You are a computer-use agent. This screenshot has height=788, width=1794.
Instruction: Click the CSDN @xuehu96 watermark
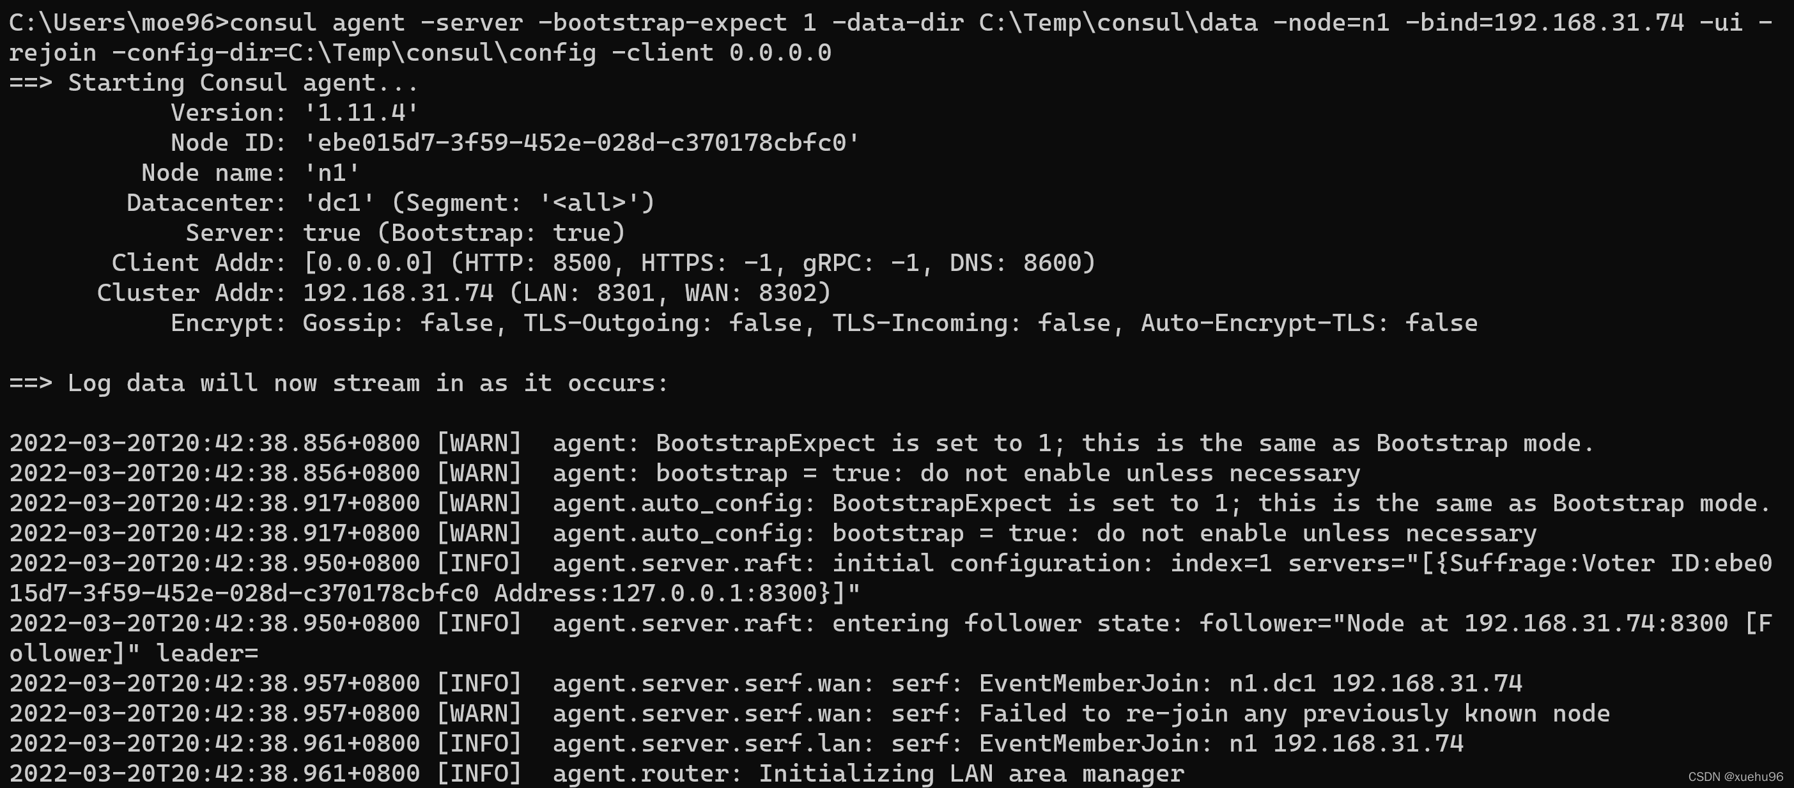coord(1735,777)
